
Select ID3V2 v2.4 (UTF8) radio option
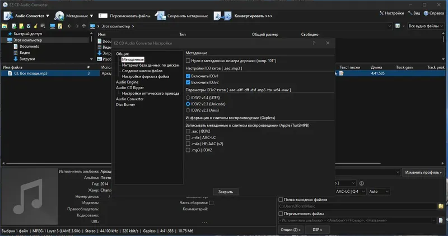pyautogui.click(x=188, y=98)
